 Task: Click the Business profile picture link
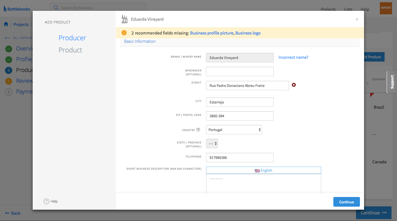pos(212,33)
